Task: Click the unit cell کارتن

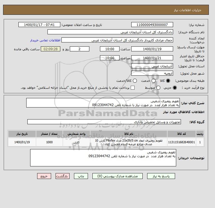Action: pos(77,142)
